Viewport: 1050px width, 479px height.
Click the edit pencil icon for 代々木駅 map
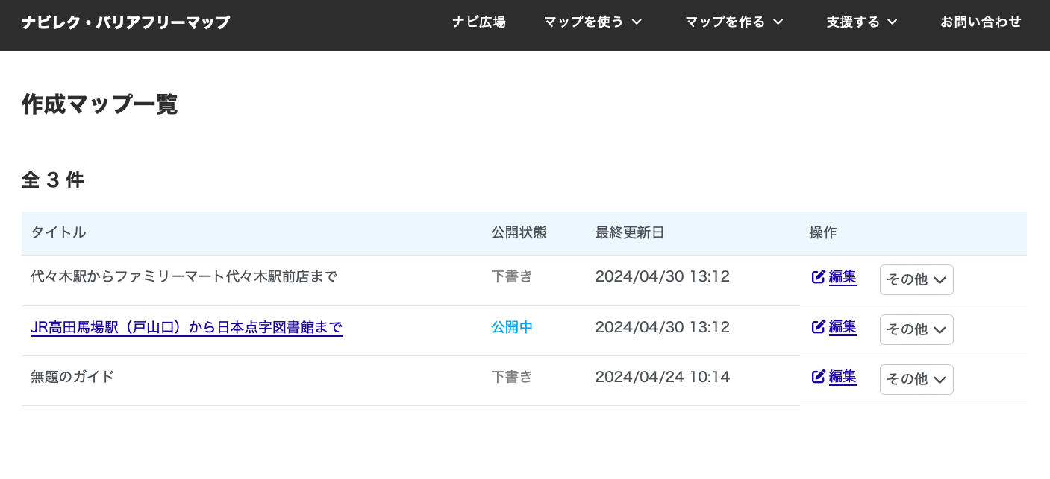pos(819,277)
